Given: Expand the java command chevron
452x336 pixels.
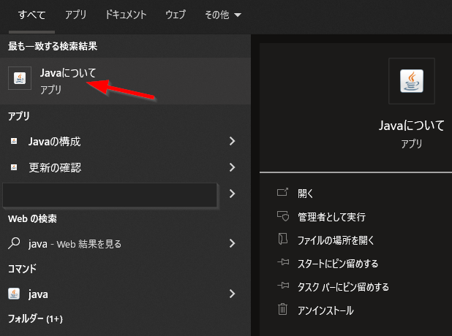Looking at the screenshot, I should (x=233, y=294).
